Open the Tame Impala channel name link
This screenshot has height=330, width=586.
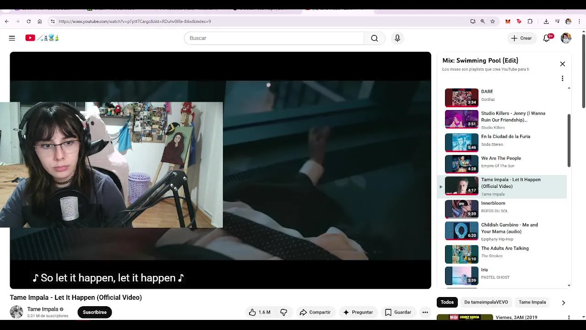(43, 309)
